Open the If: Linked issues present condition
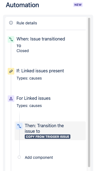This screenshot has height=171, width=102. 40,71
